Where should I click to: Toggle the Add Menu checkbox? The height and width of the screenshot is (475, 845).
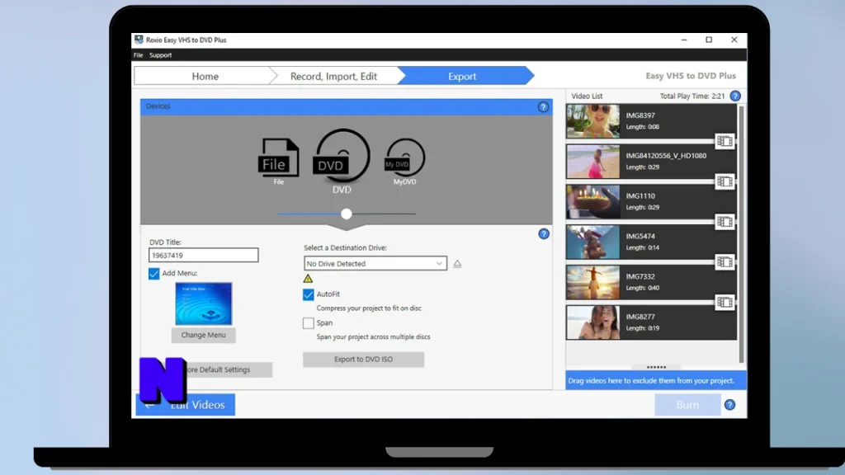pos(153,274)
